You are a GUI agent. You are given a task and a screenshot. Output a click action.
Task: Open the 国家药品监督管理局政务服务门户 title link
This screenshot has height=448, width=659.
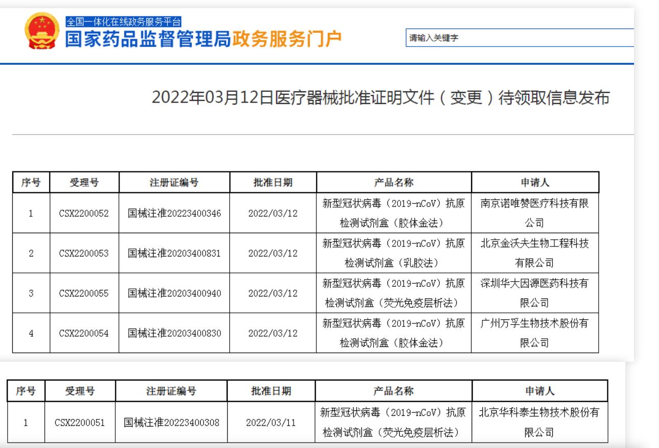click(x=203, y=39)
